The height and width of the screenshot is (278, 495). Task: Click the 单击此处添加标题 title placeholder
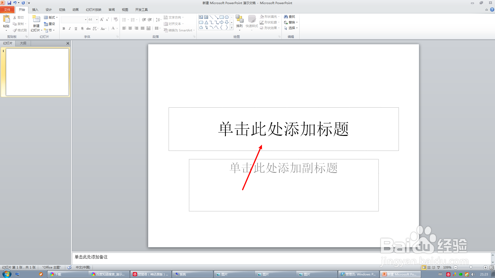284,129
